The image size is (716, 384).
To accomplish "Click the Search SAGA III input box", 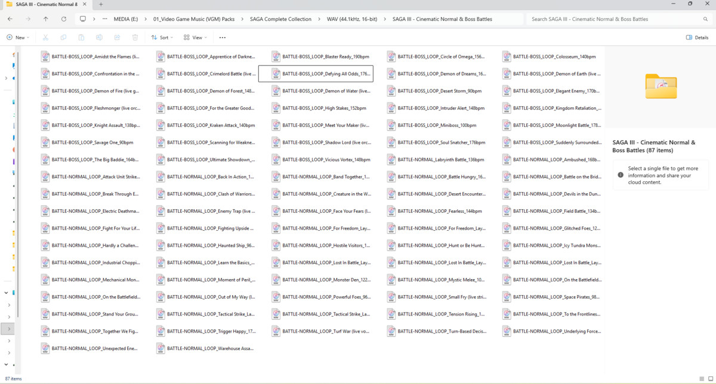I will [618, 19].
